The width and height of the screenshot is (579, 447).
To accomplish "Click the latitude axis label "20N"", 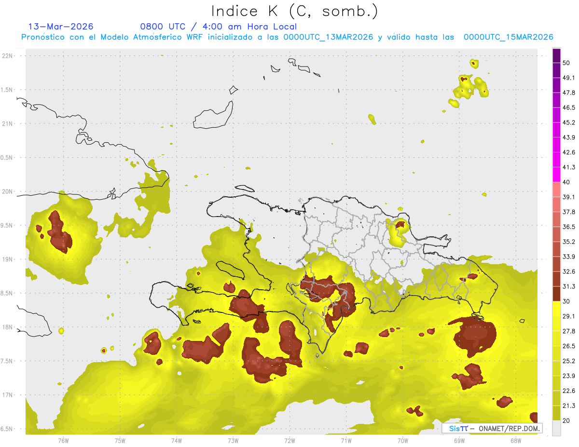I will point(8,191).
